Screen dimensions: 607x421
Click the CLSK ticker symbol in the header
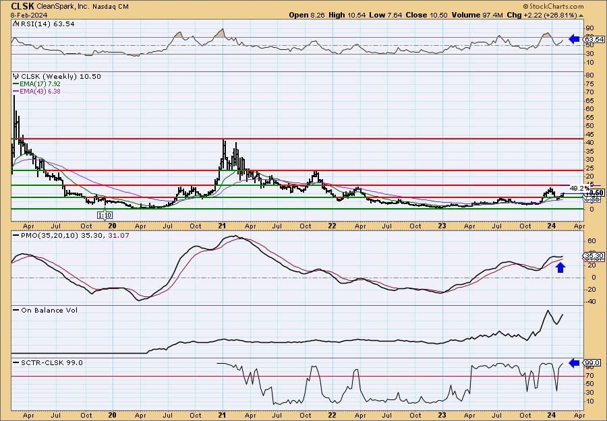[x=23, y=6]
